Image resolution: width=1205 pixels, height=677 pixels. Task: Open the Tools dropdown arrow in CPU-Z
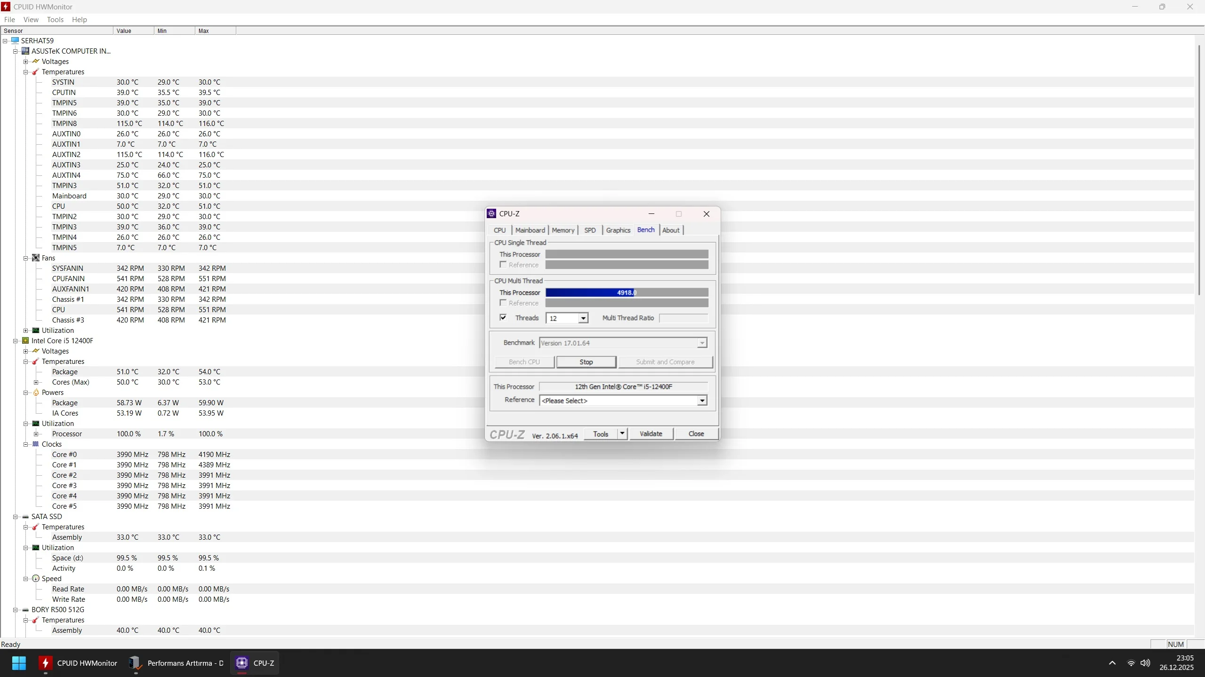tap(622, 433)
